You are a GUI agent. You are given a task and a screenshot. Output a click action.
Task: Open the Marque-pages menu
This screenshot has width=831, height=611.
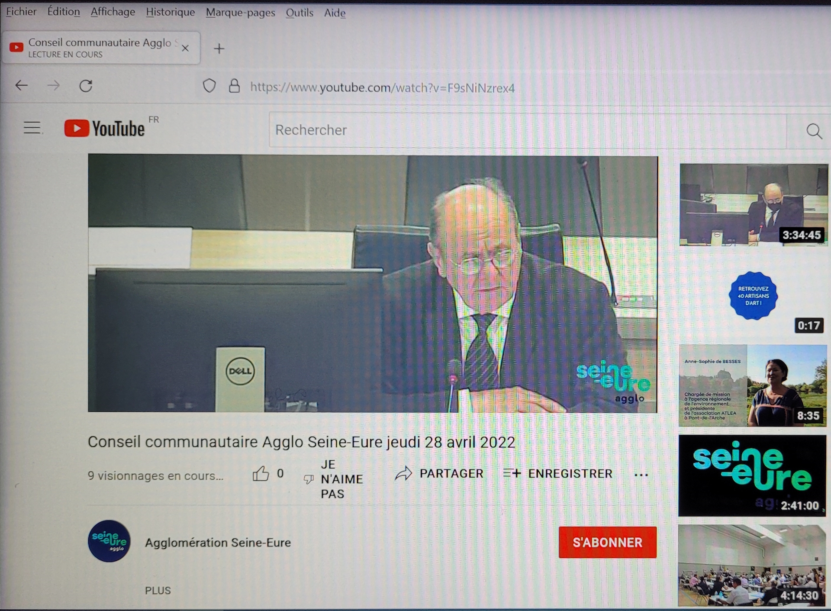240,13
